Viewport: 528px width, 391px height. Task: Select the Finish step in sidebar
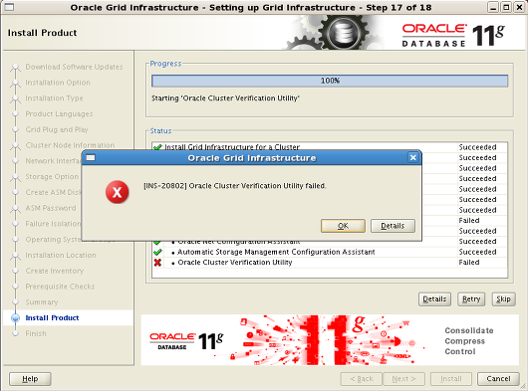coord(36,333)
